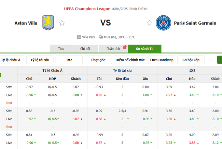Click the gift icon beside Phân tích
The height and width of the screenshot is (149, 222).
[125, 47]
